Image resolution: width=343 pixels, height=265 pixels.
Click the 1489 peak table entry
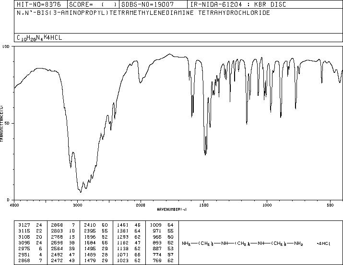click(129, 254)
